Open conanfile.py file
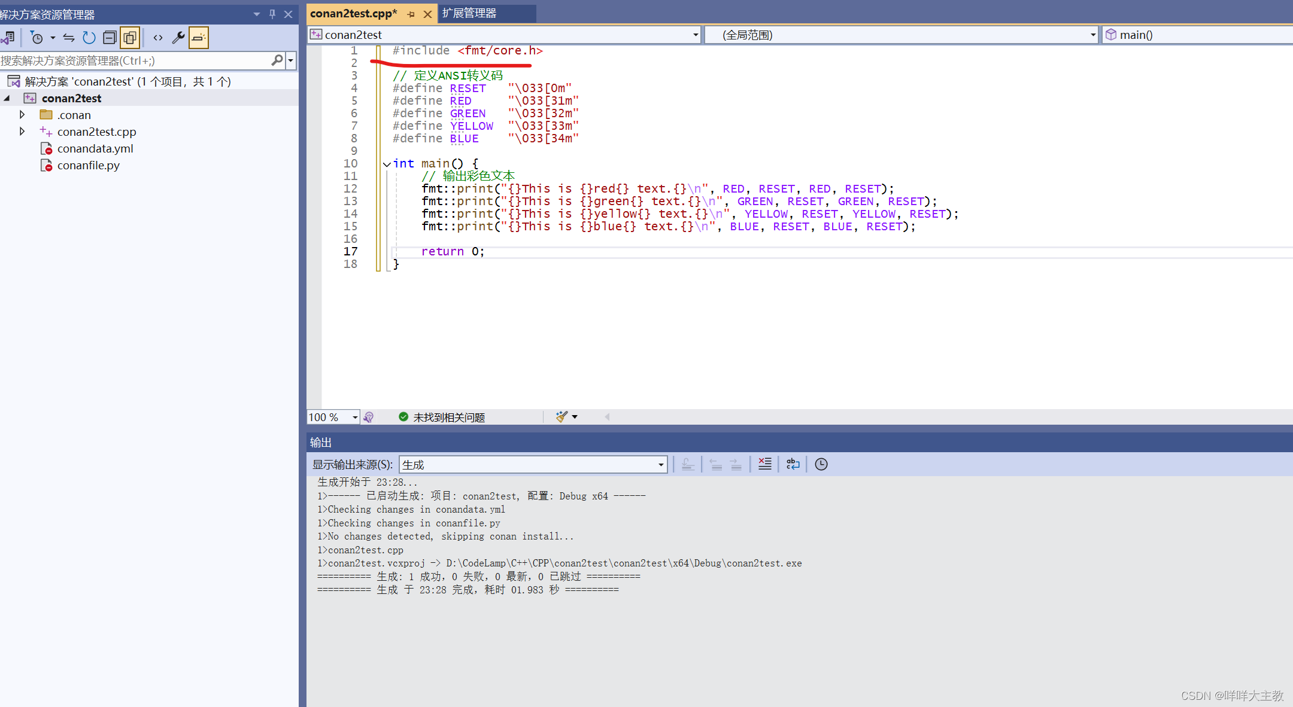The width and height of the screenshot is (1293, 707). pos(88,165)
